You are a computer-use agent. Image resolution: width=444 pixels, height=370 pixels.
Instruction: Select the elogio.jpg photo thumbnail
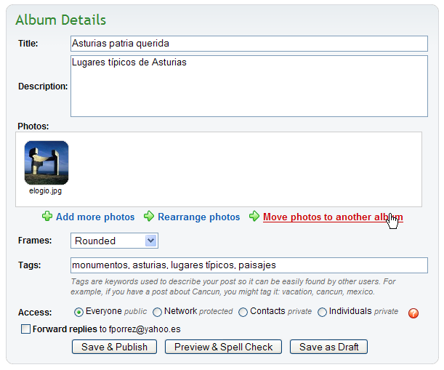pos(47,163)
